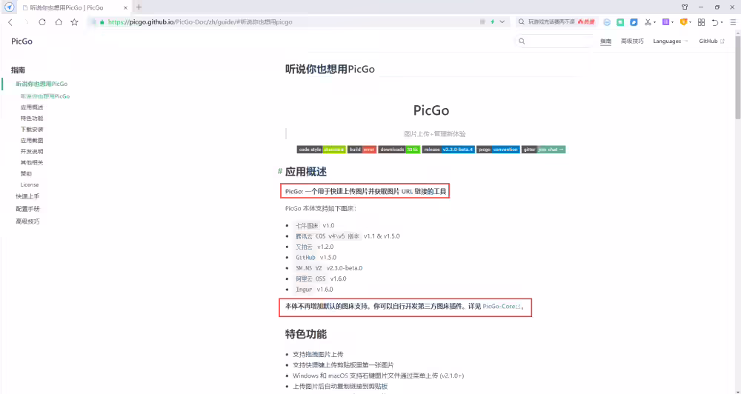Click the # anchor beside 应用概述 heading

coord(280,172)
